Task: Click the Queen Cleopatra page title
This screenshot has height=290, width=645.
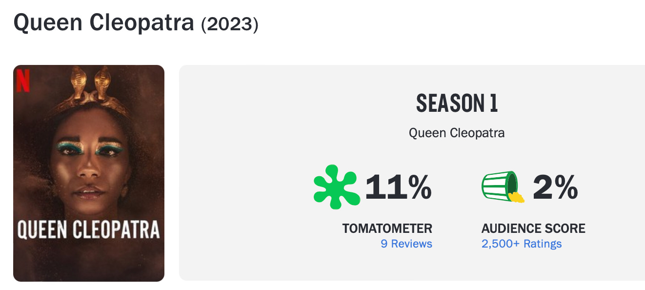Action: coord(103,22)
